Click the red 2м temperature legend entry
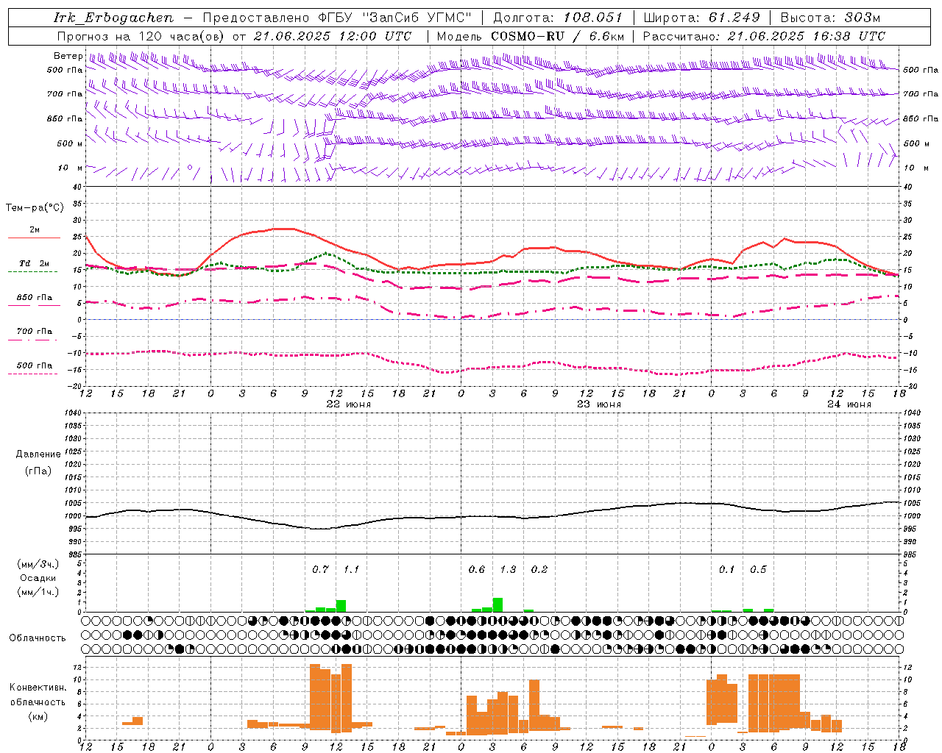Viewport: 942px width, 753px height. coord(35,233)
